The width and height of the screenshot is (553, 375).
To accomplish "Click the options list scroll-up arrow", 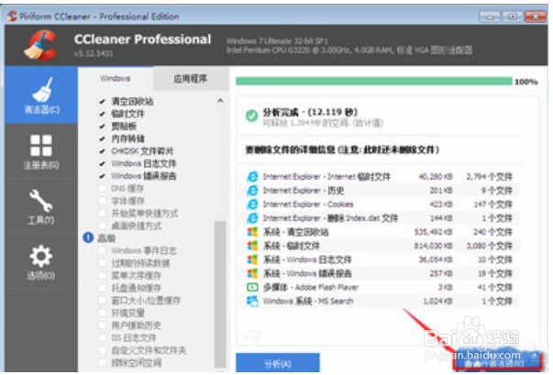I will [220, 101].
